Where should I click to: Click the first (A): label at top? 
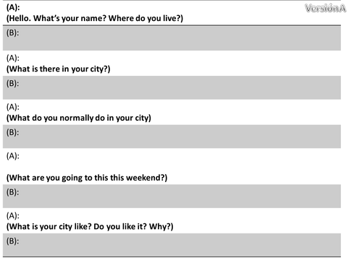pos(13,7)
